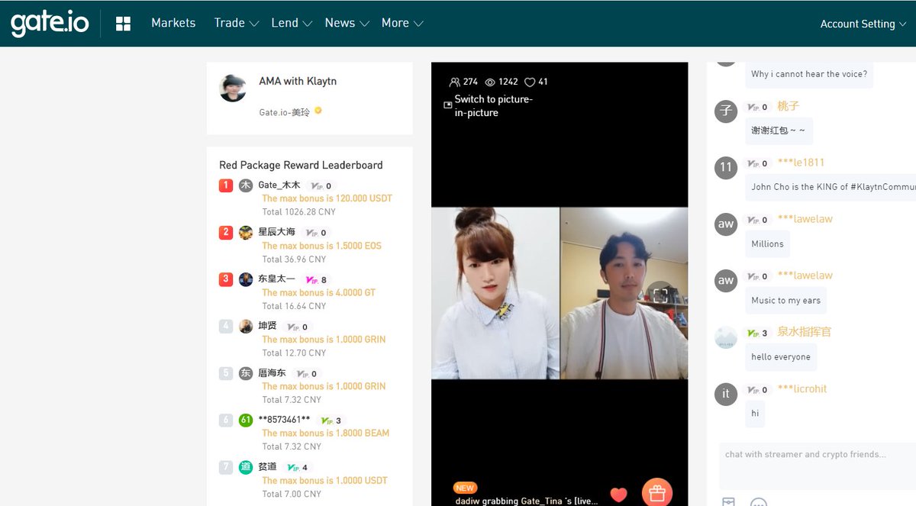Click the avatar of 坤贤
This screenshot has height=506, width=916.
click(x=246, y=326)
